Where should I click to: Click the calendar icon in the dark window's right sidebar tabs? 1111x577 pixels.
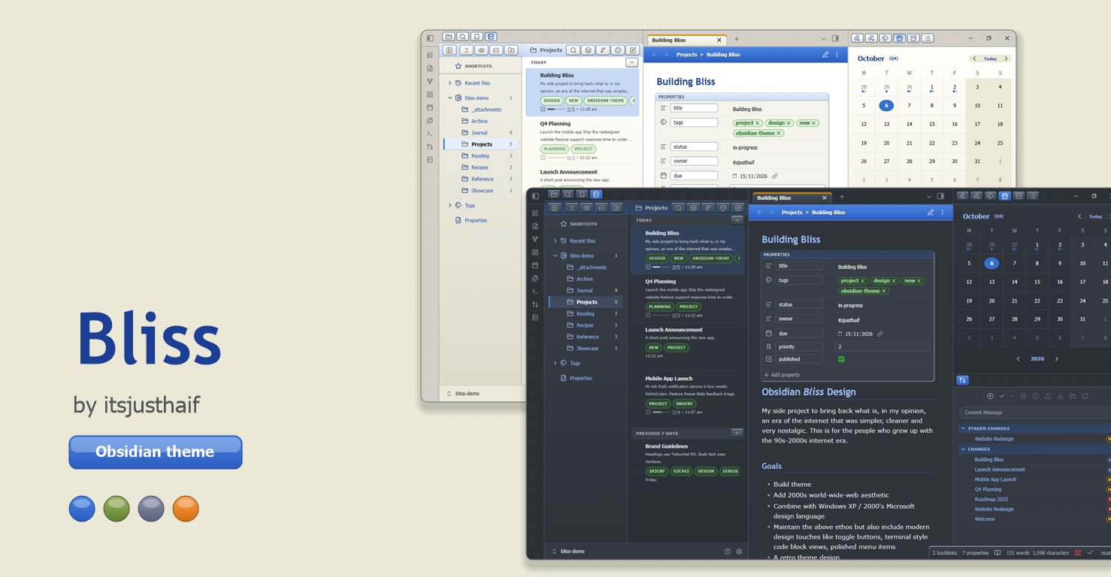tap(1004, 196)
